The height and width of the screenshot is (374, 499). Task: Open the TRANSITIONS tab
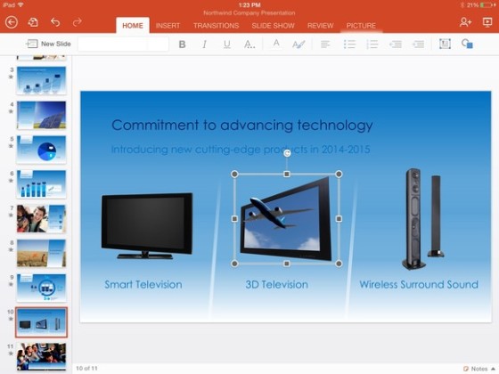(216, 26)
